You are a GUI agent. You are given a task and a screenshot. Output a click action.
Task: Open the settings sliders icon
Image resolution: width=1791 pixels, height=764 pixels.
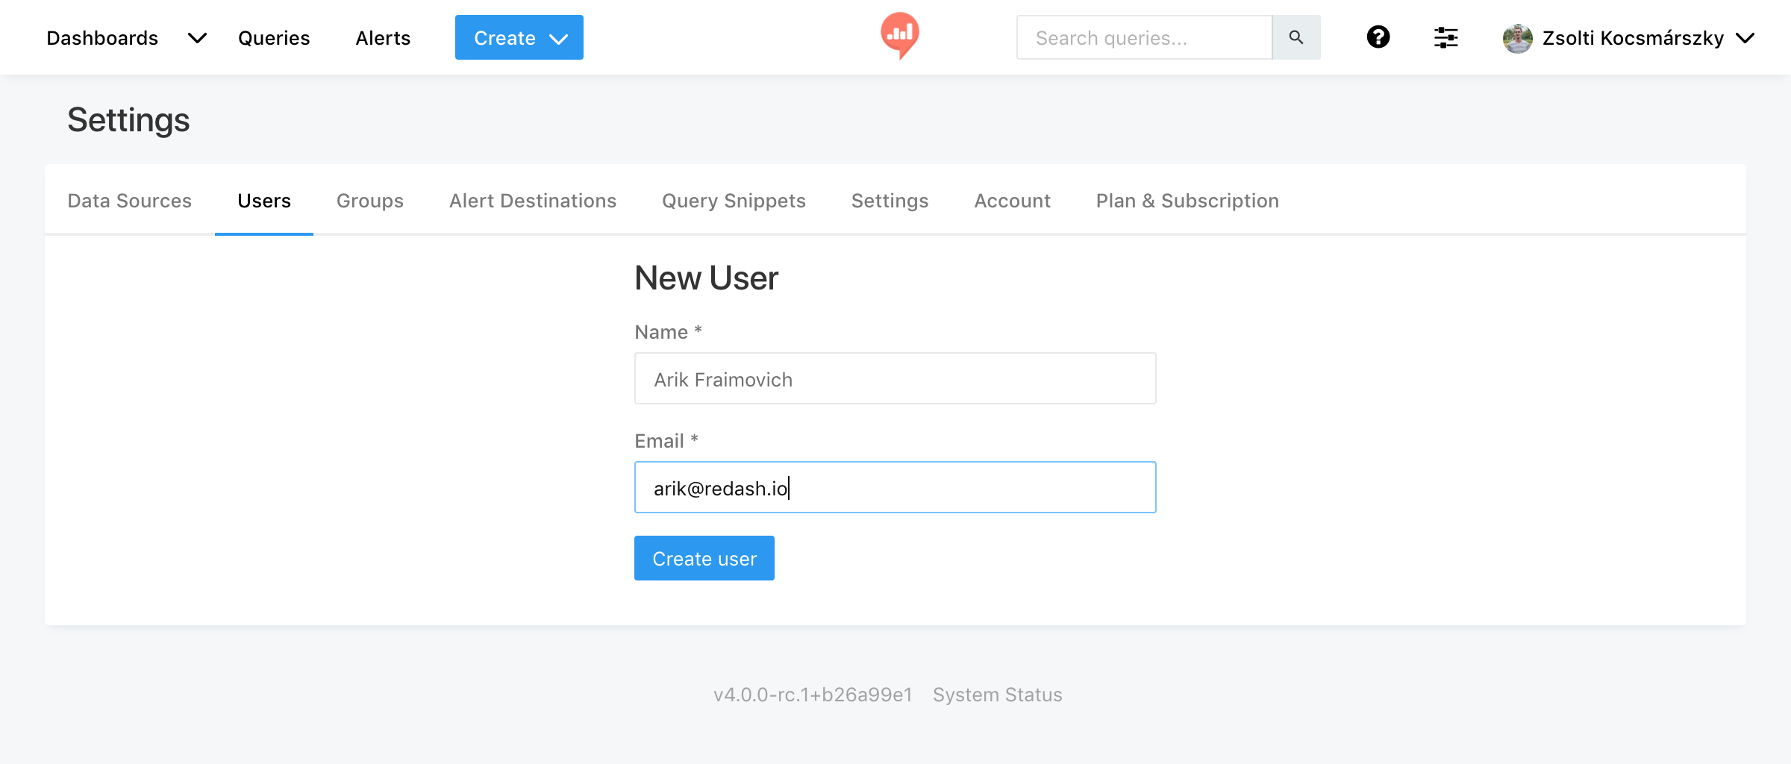(x=1445, y=37)
